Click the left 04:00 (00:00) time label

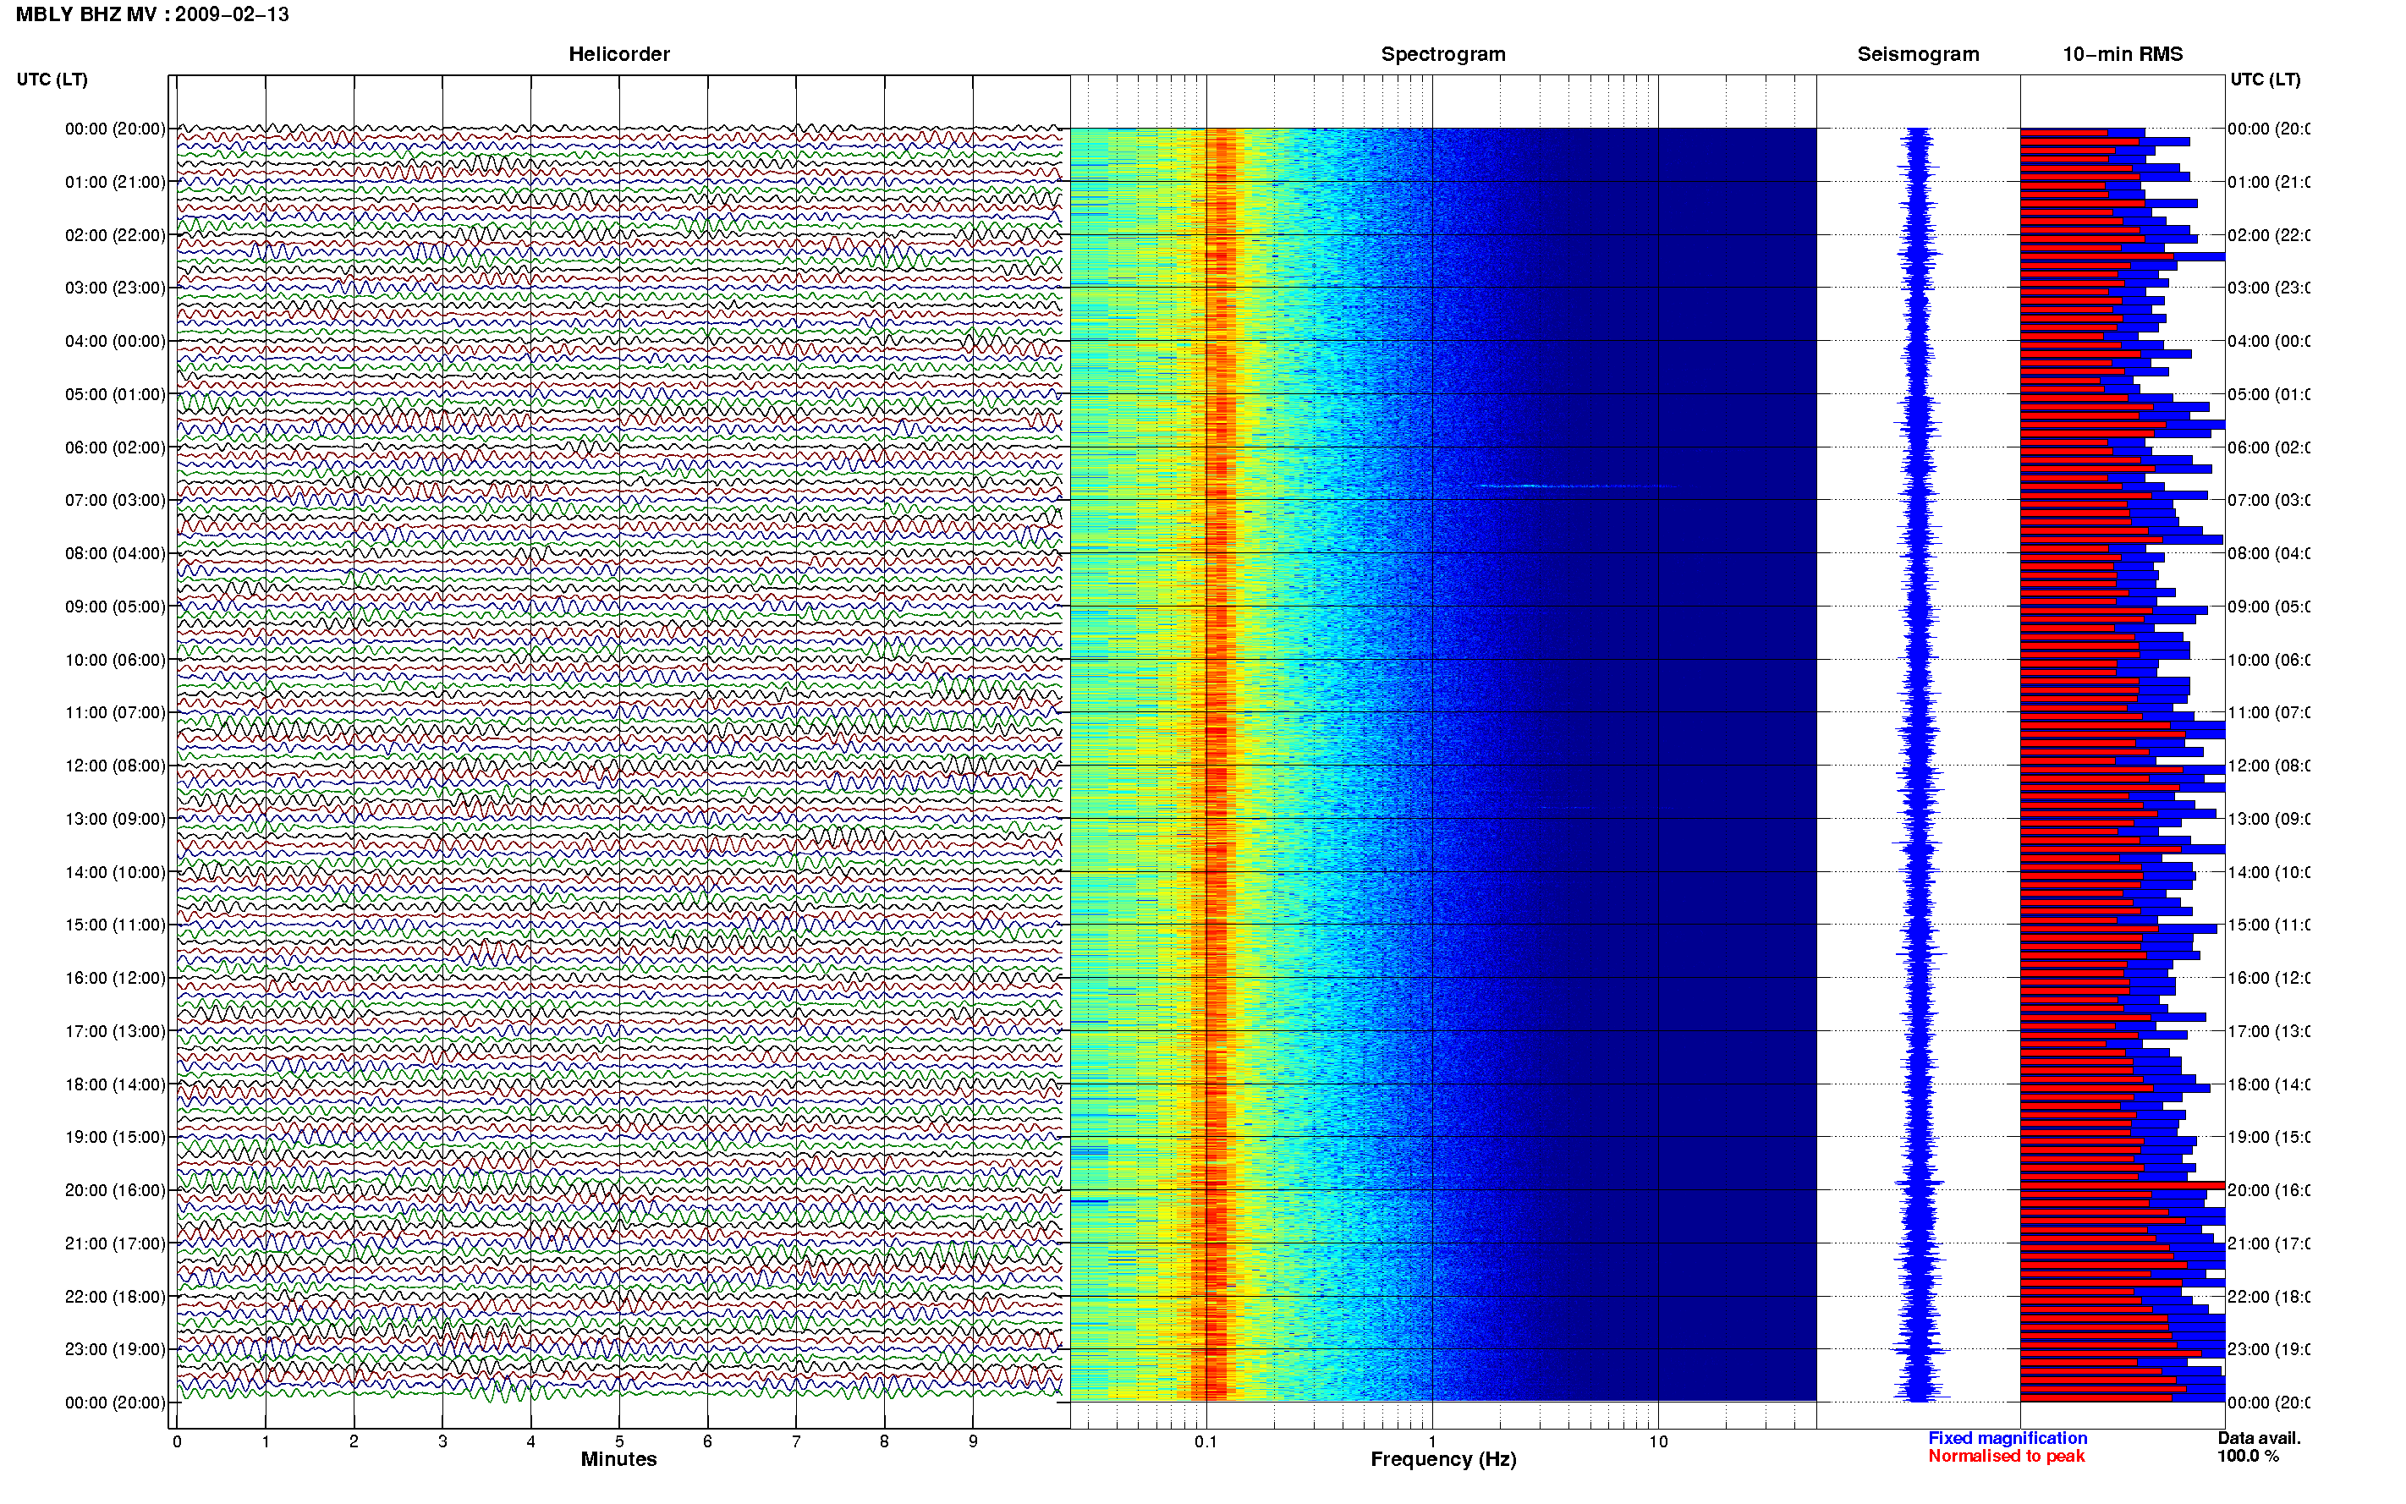coord(114,341)
